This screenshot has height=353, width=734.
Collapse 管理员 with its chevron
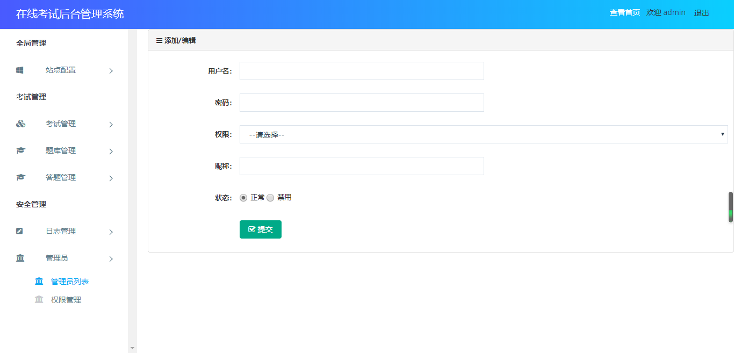(x=111, y=258)
